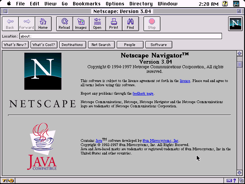Click the 2:20 AM menu bar clock
The image size is (245, 184).
pos(209,4)
